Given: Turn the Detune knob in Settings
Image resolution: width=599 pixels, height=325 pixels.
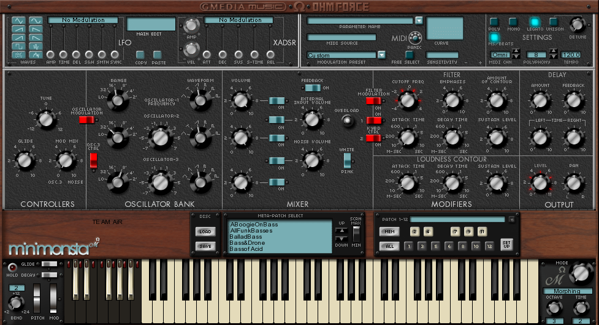Looking at the screenshot, I should (577, 24).
